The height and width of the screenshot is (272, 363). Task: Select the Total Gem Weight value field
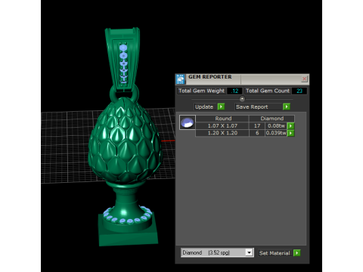(x=234, y=91)
